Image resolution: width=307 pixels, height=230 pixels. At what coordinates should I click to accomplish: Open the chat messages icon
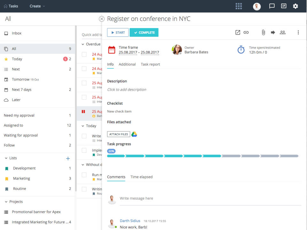click(x=272, y=6)
